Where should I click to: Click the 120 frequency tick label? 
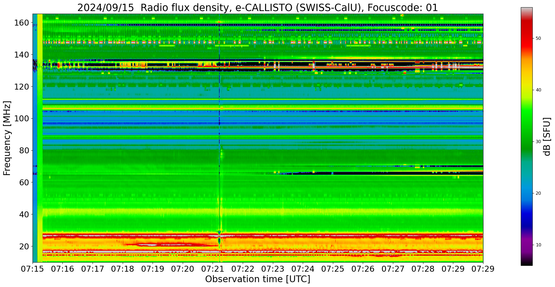[22, 87]
